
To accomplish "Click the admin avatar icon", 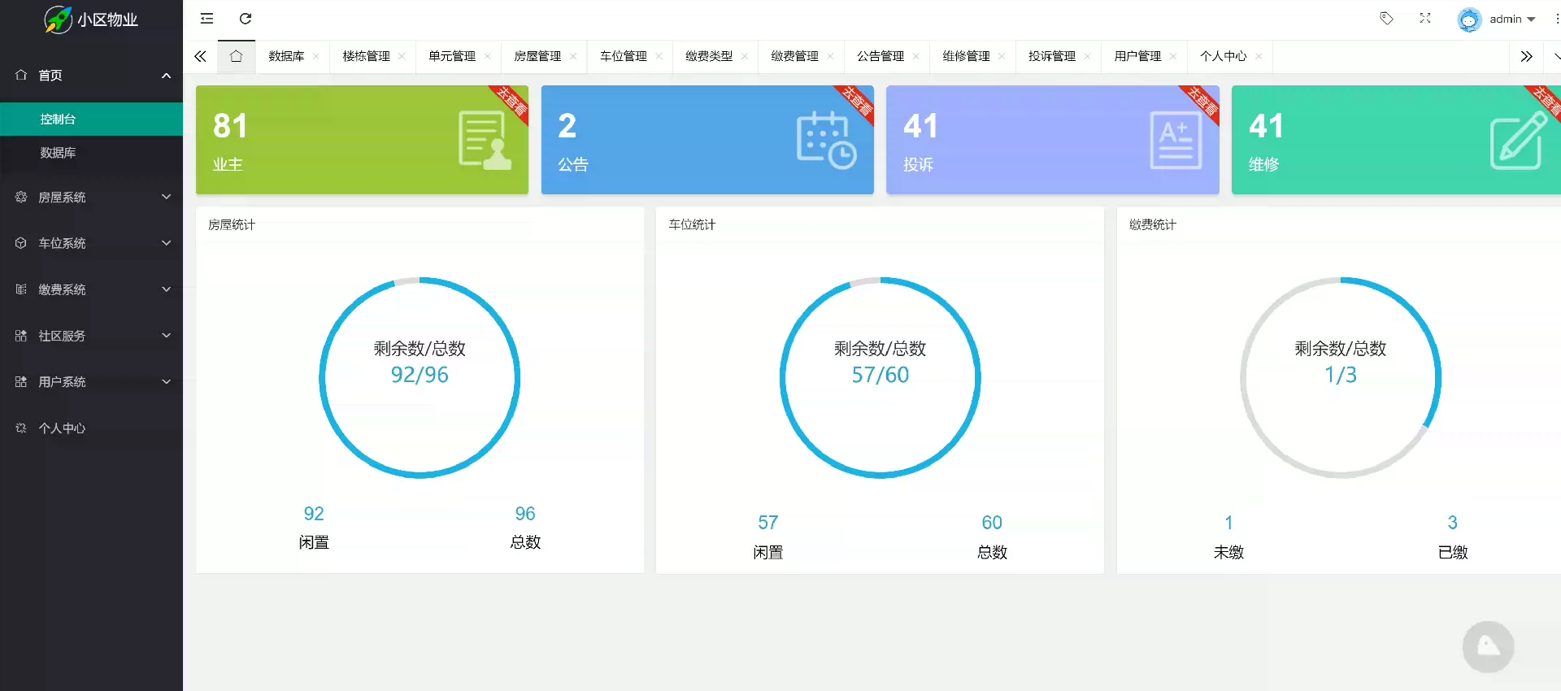I will pos(1468,20).
